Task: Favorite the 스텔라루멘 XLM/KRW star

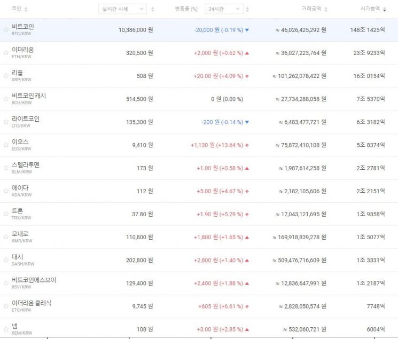Action: click(x=6, y=168)
